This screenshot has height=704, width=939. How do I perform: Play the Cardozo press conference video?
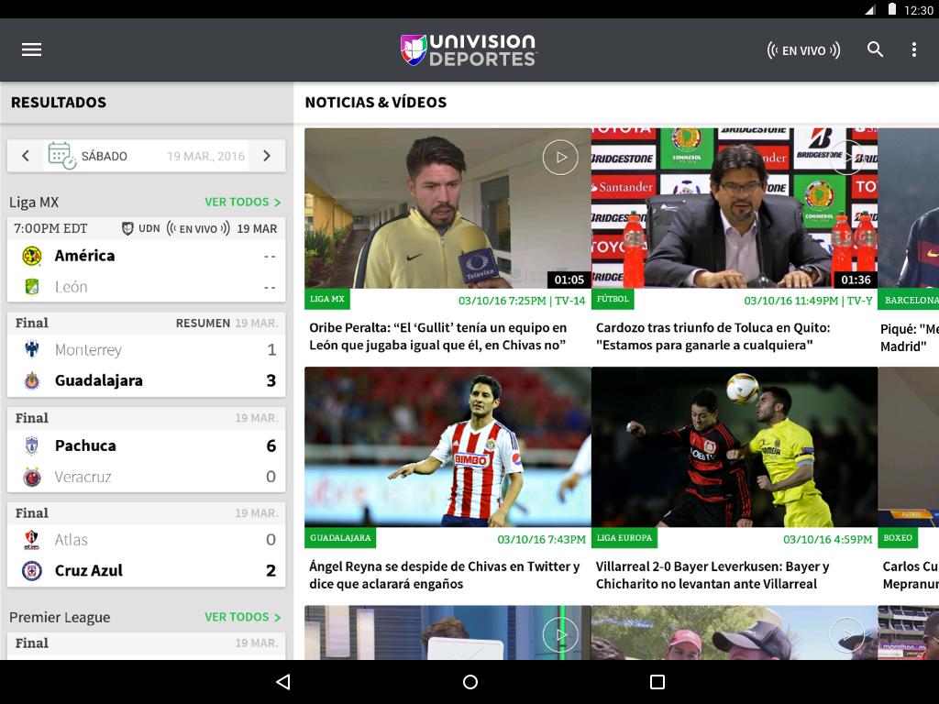point(846,158)
